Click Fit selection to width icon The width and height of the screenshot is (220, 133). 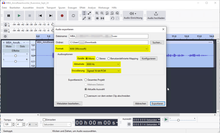[x=107, y=13]
